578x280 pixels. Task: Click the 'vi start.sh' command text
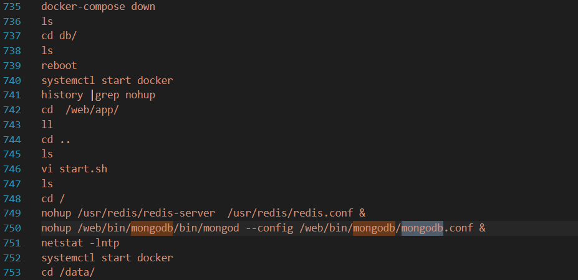(71, 169)
